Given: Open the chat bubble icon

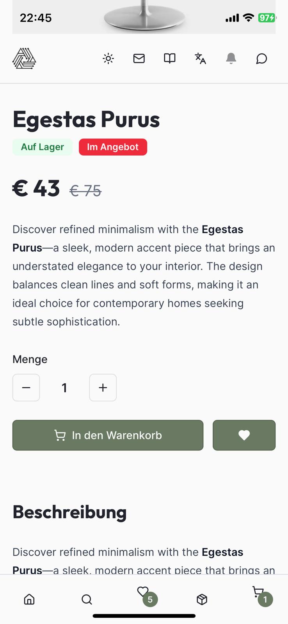Looking at the screenshot, I should [261, 58].
